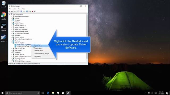
Task: Click the touch keyboard tray icon
Action: click(156, 93)
